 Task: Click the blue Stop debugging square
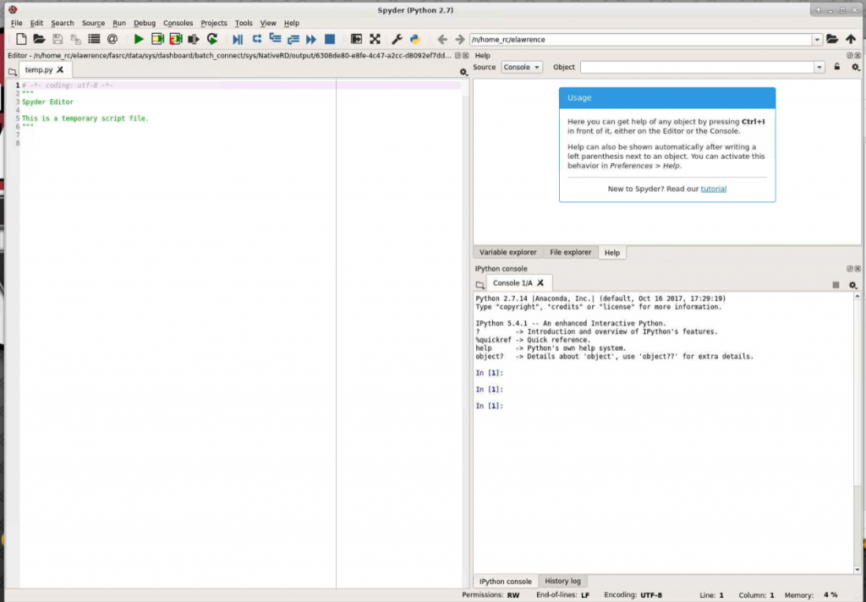pos(330,39)
